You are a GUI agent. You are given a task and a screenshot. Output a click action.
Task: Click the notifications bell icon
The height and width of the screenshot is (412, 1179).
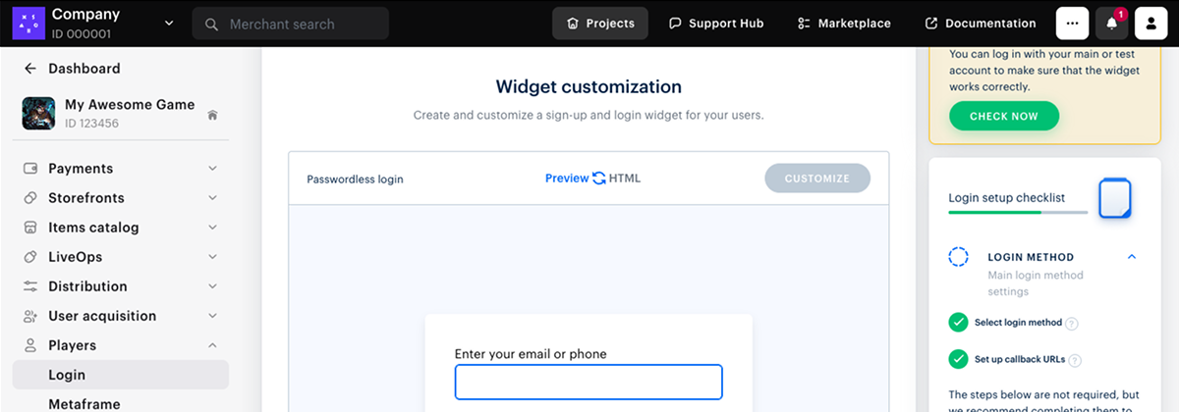pyautogui.click(x=1111, y=24)
